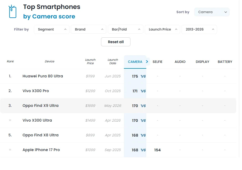Click the $1199 launch price
This screenshot has width=242, height=170.
pyautogui.click(x=90, y=76)
